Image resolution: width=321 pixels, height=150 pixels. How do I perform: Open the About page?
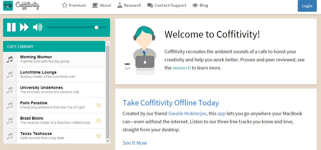click(102, 5)
